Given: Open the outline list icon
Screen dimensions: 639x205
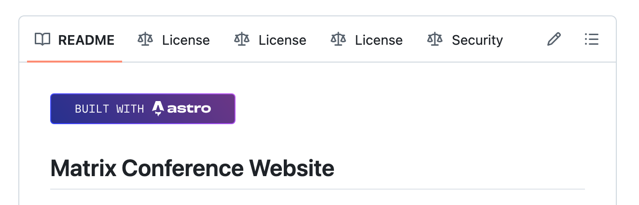Looking at the screenshot, I should 591,39.
